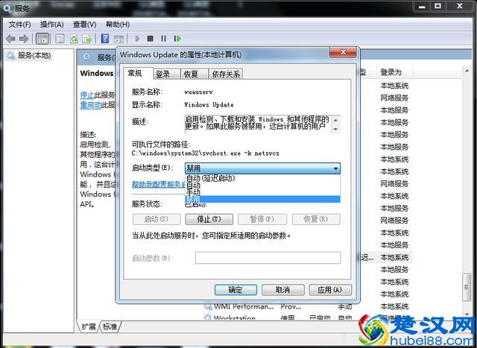Collapse the 启动类型 combo box arrow
The width and height of the screenshot is (477, 348).
point(335,168)
